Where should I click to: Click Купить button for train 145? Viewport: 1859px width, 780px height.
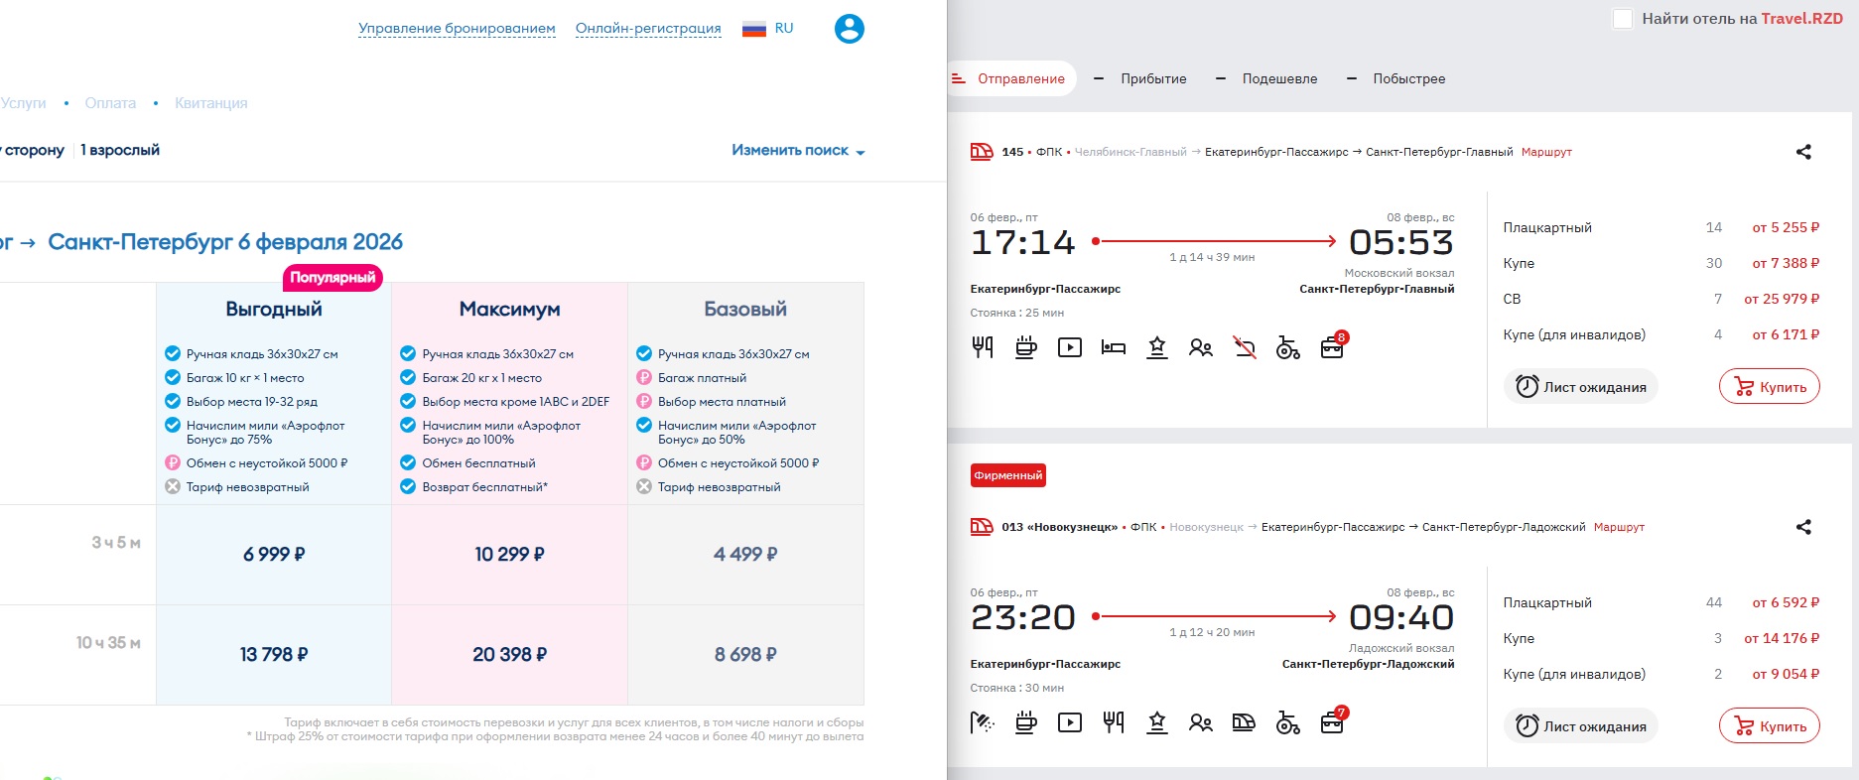1769,387
